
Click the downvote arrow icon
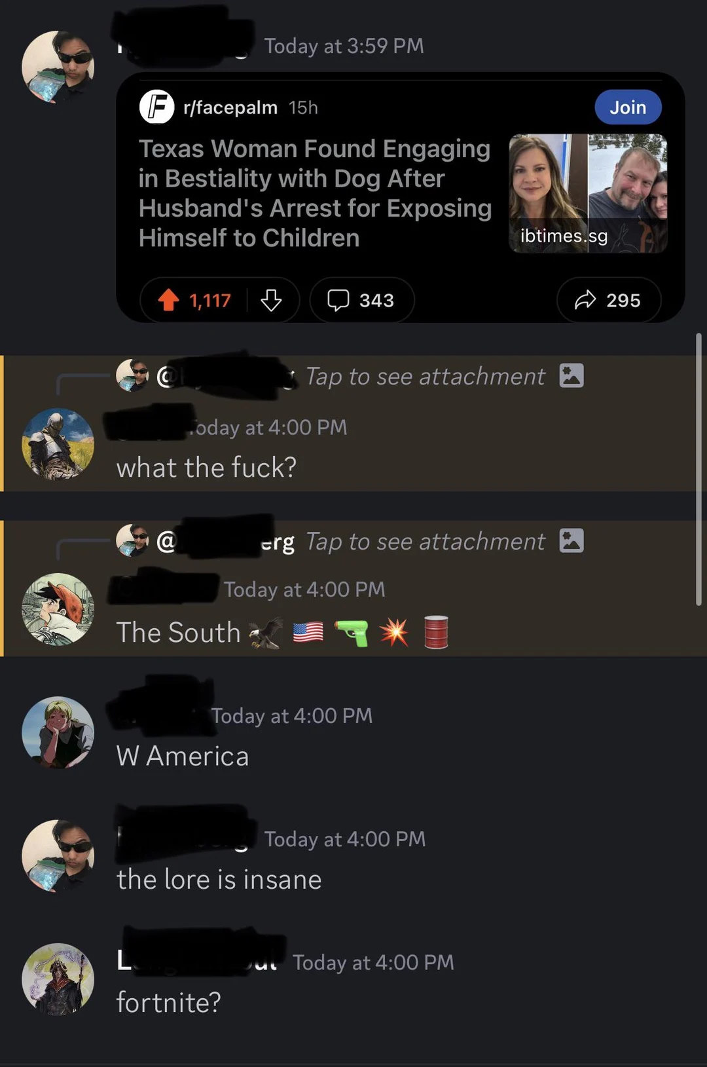click(x=271, y=300)
